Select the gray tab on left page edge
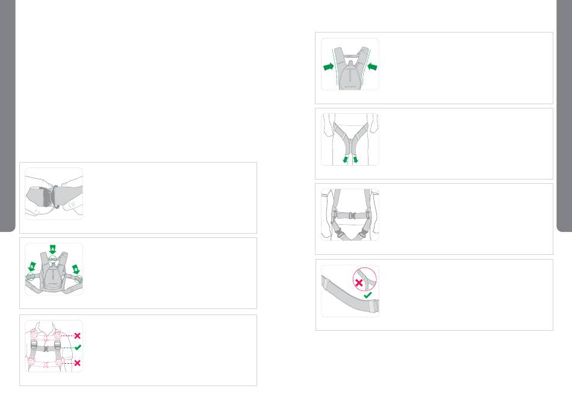Image resolution: width=572 pixels, height=406 pixels. click(x=8, y=116)
